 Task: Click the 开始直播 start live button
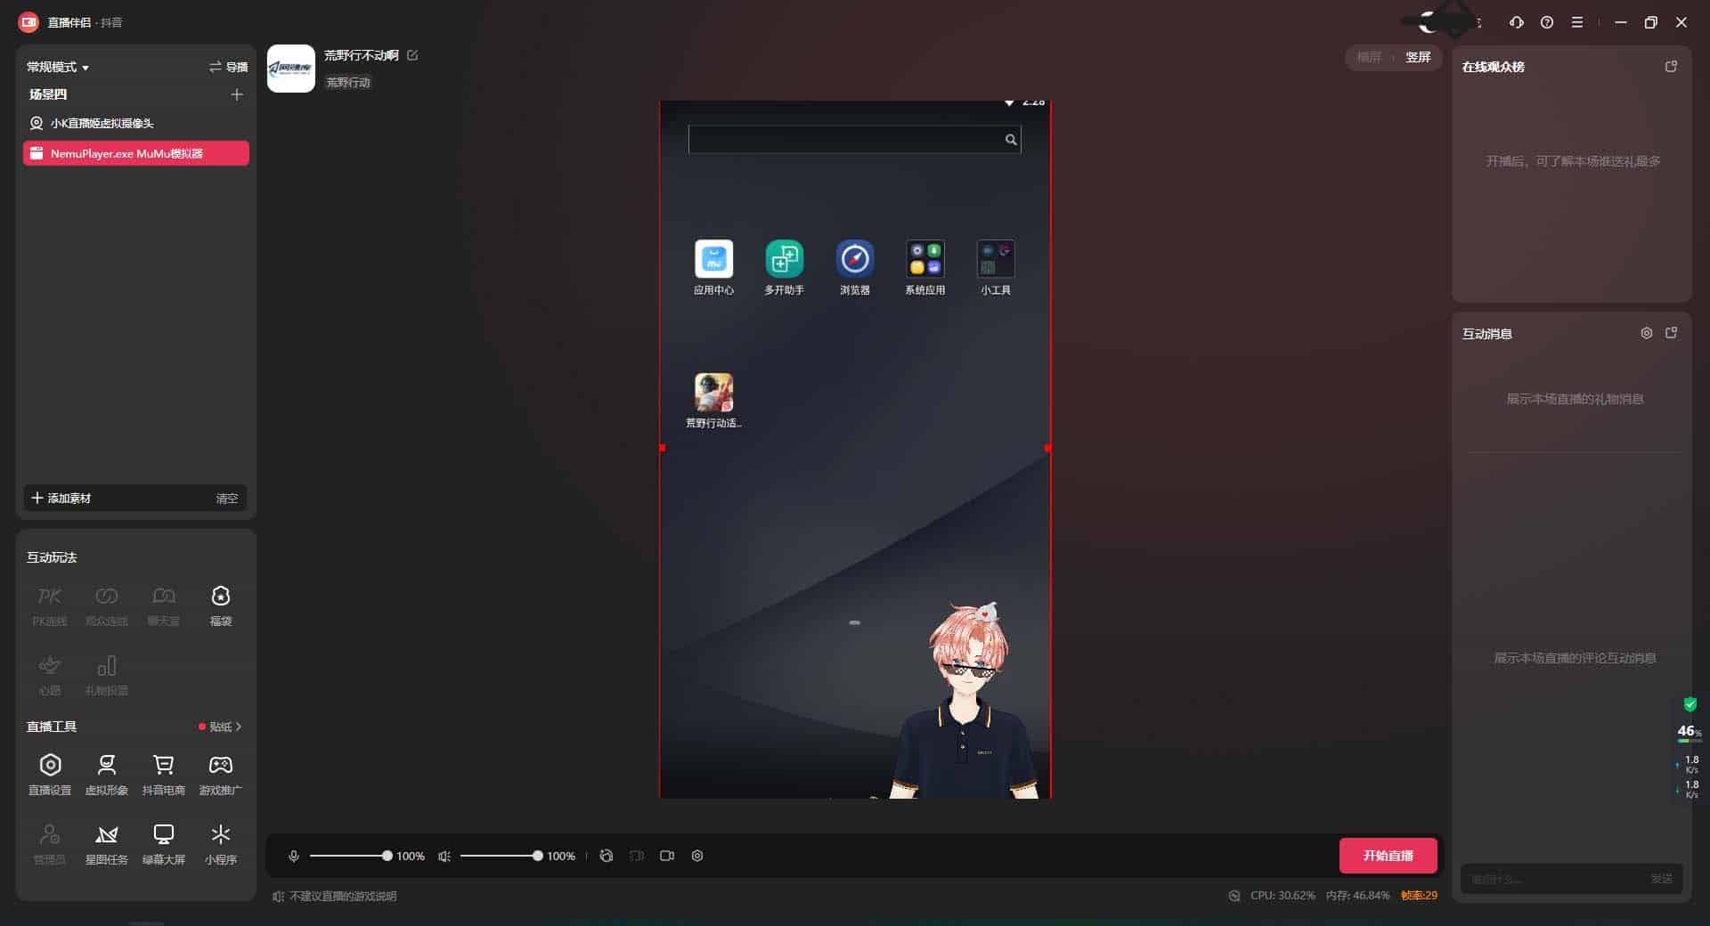tap(1388, 856)
